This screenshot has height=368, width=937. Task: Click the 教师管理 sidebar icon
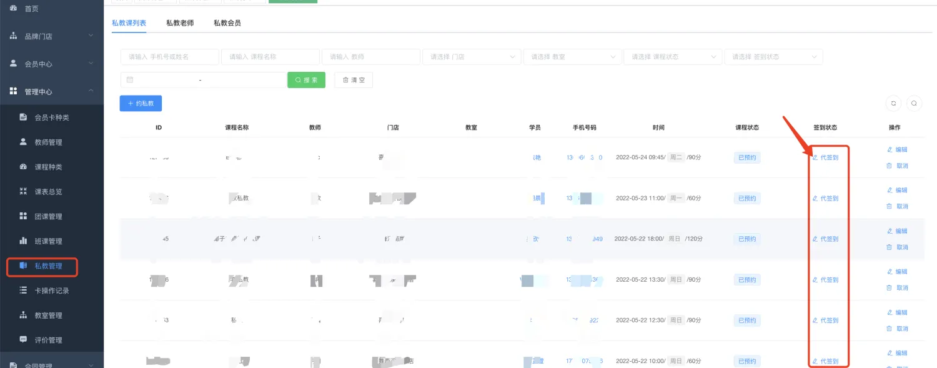pos(23,142)
